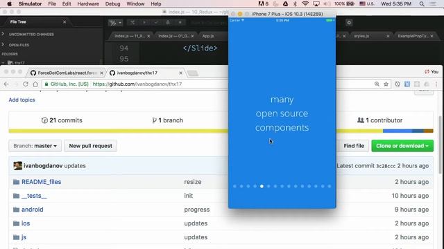Open Notification Center list icon in the menu bar

(433, 3)
